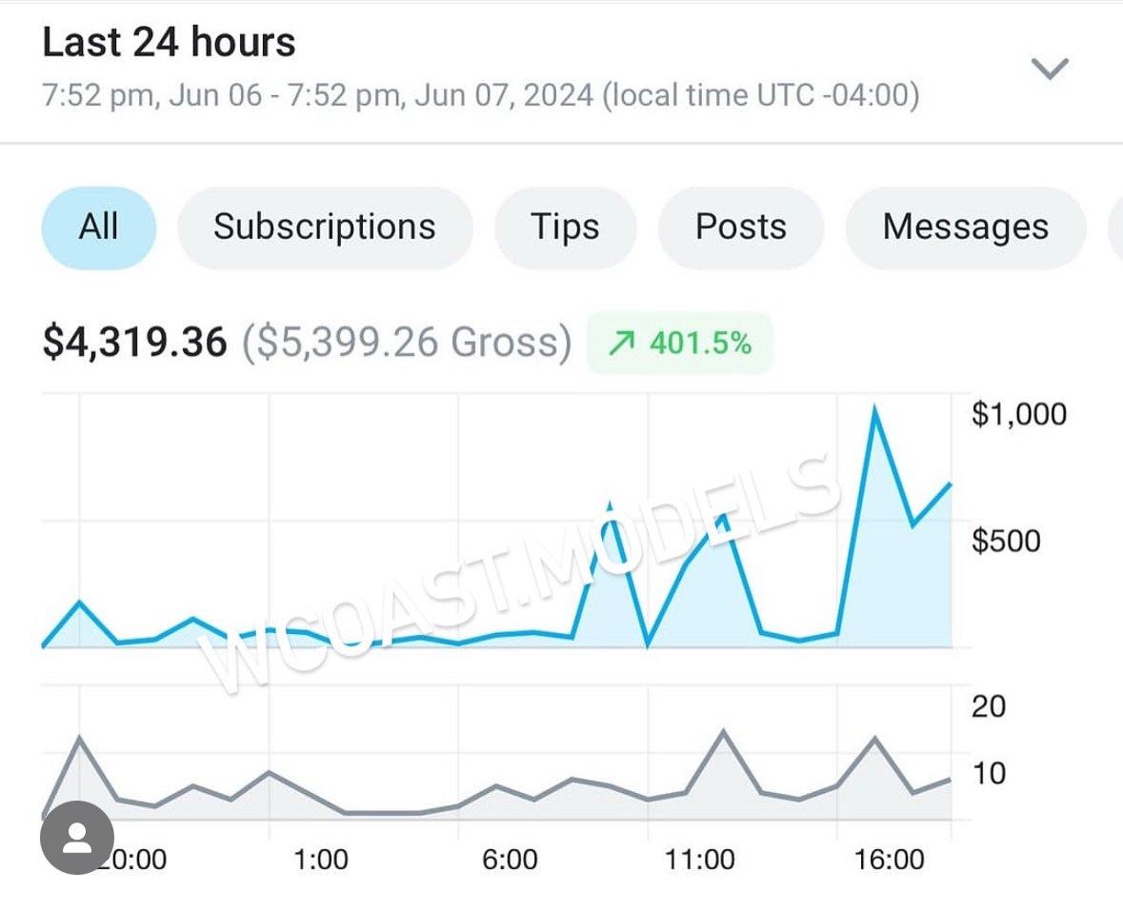Image resolution: width=1123 pixels, height=912 pixels.
Task: Click the $4,319.36 net earnings total
Action: tap(135, 343)
